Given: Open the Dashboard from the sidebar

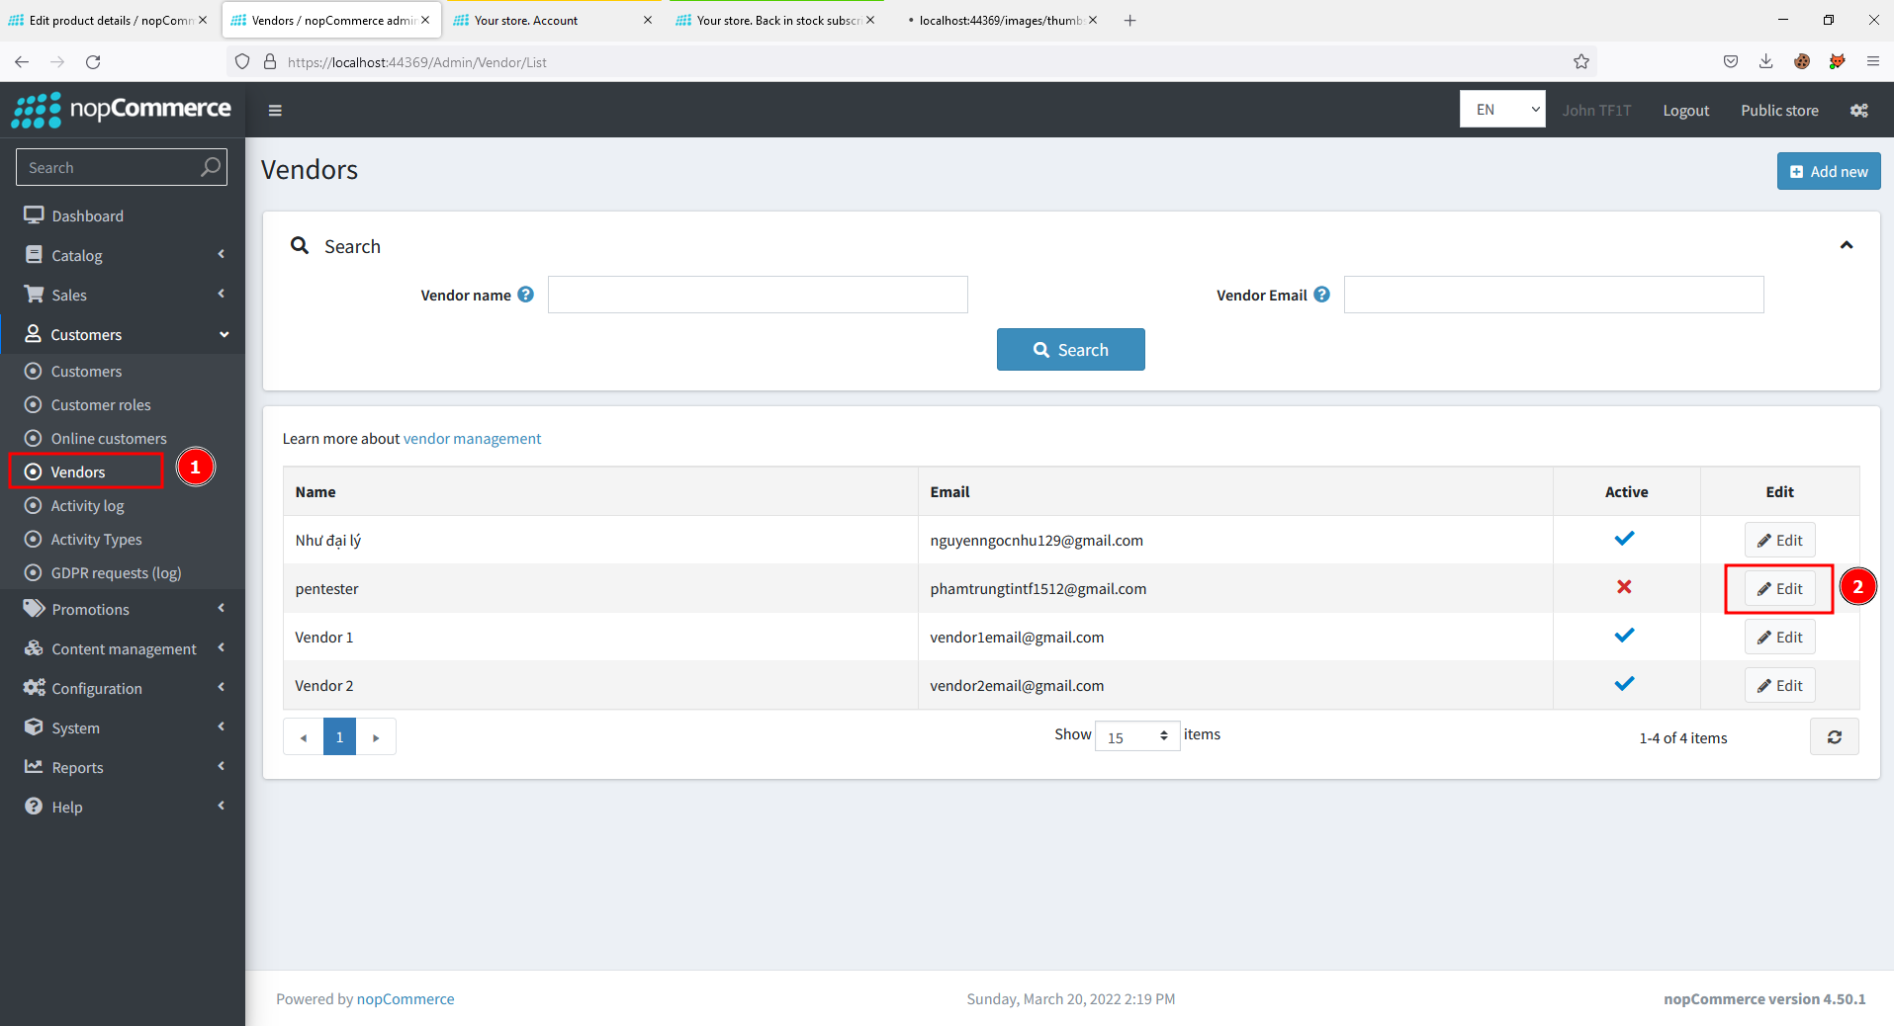Looking at the screenshot, I should [x=88, y=214].
